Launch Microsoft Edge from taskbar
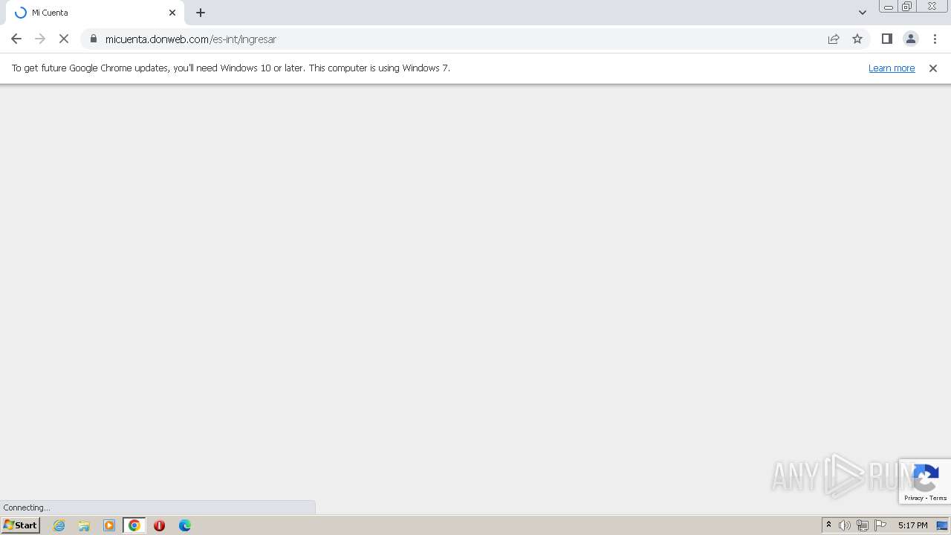Image resolution: width=951 pixels, height=535 pixels. 185,525
